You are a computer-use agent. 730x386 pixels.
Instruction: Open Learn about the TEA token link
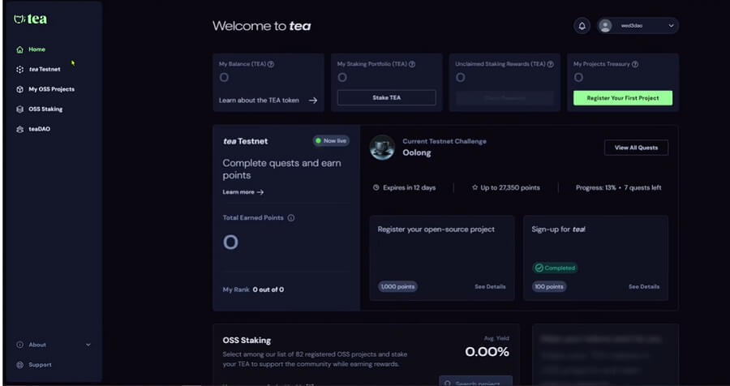268,100
